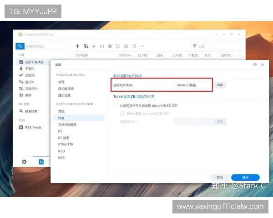273x218 pixels.
Task: Click the resume play icon in toolbar
Action: pos(94,46)
